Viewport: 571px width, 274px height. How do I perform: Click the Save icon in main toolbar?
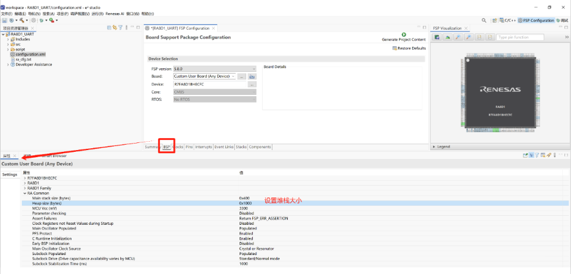click(x=4, y=21)
